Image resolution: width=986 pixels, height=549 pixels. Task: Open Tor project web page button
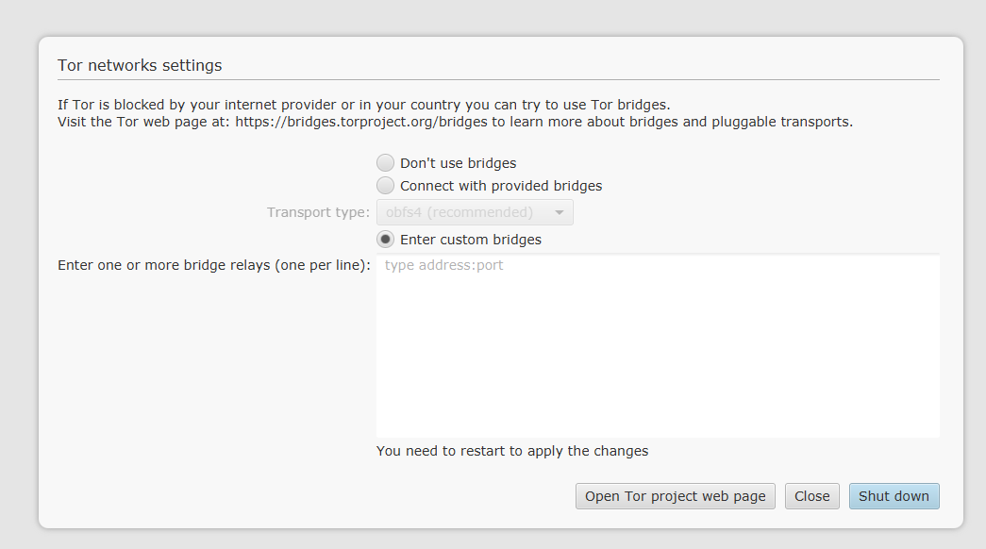[676, 496]
